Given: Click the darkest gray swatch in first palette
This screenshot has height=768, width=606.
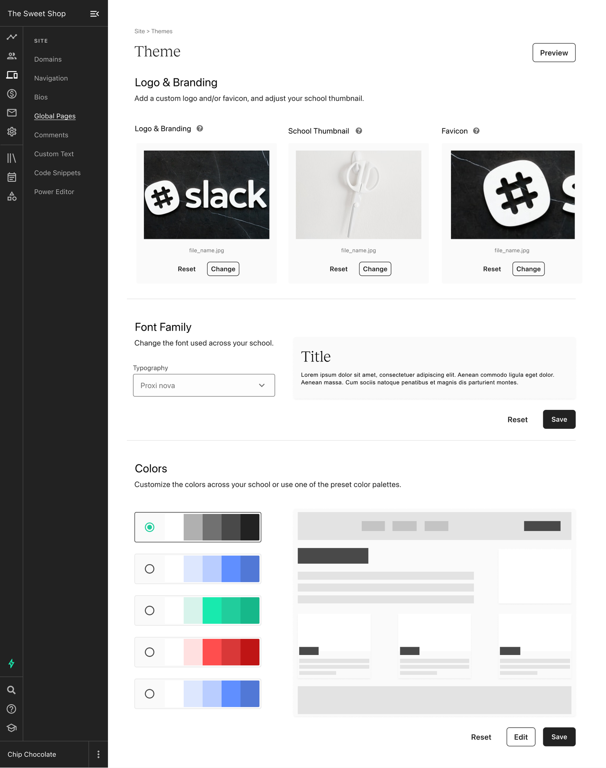Looking at the screenshot, I should click(250, 527).
